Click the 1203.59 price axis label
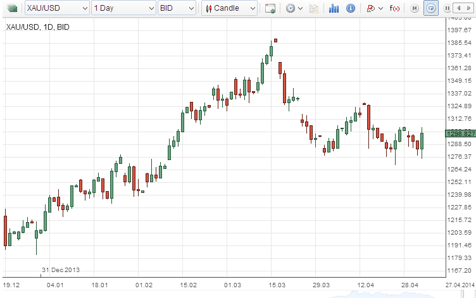This screenshot has height=298, width=476. [x=460, y=232]
